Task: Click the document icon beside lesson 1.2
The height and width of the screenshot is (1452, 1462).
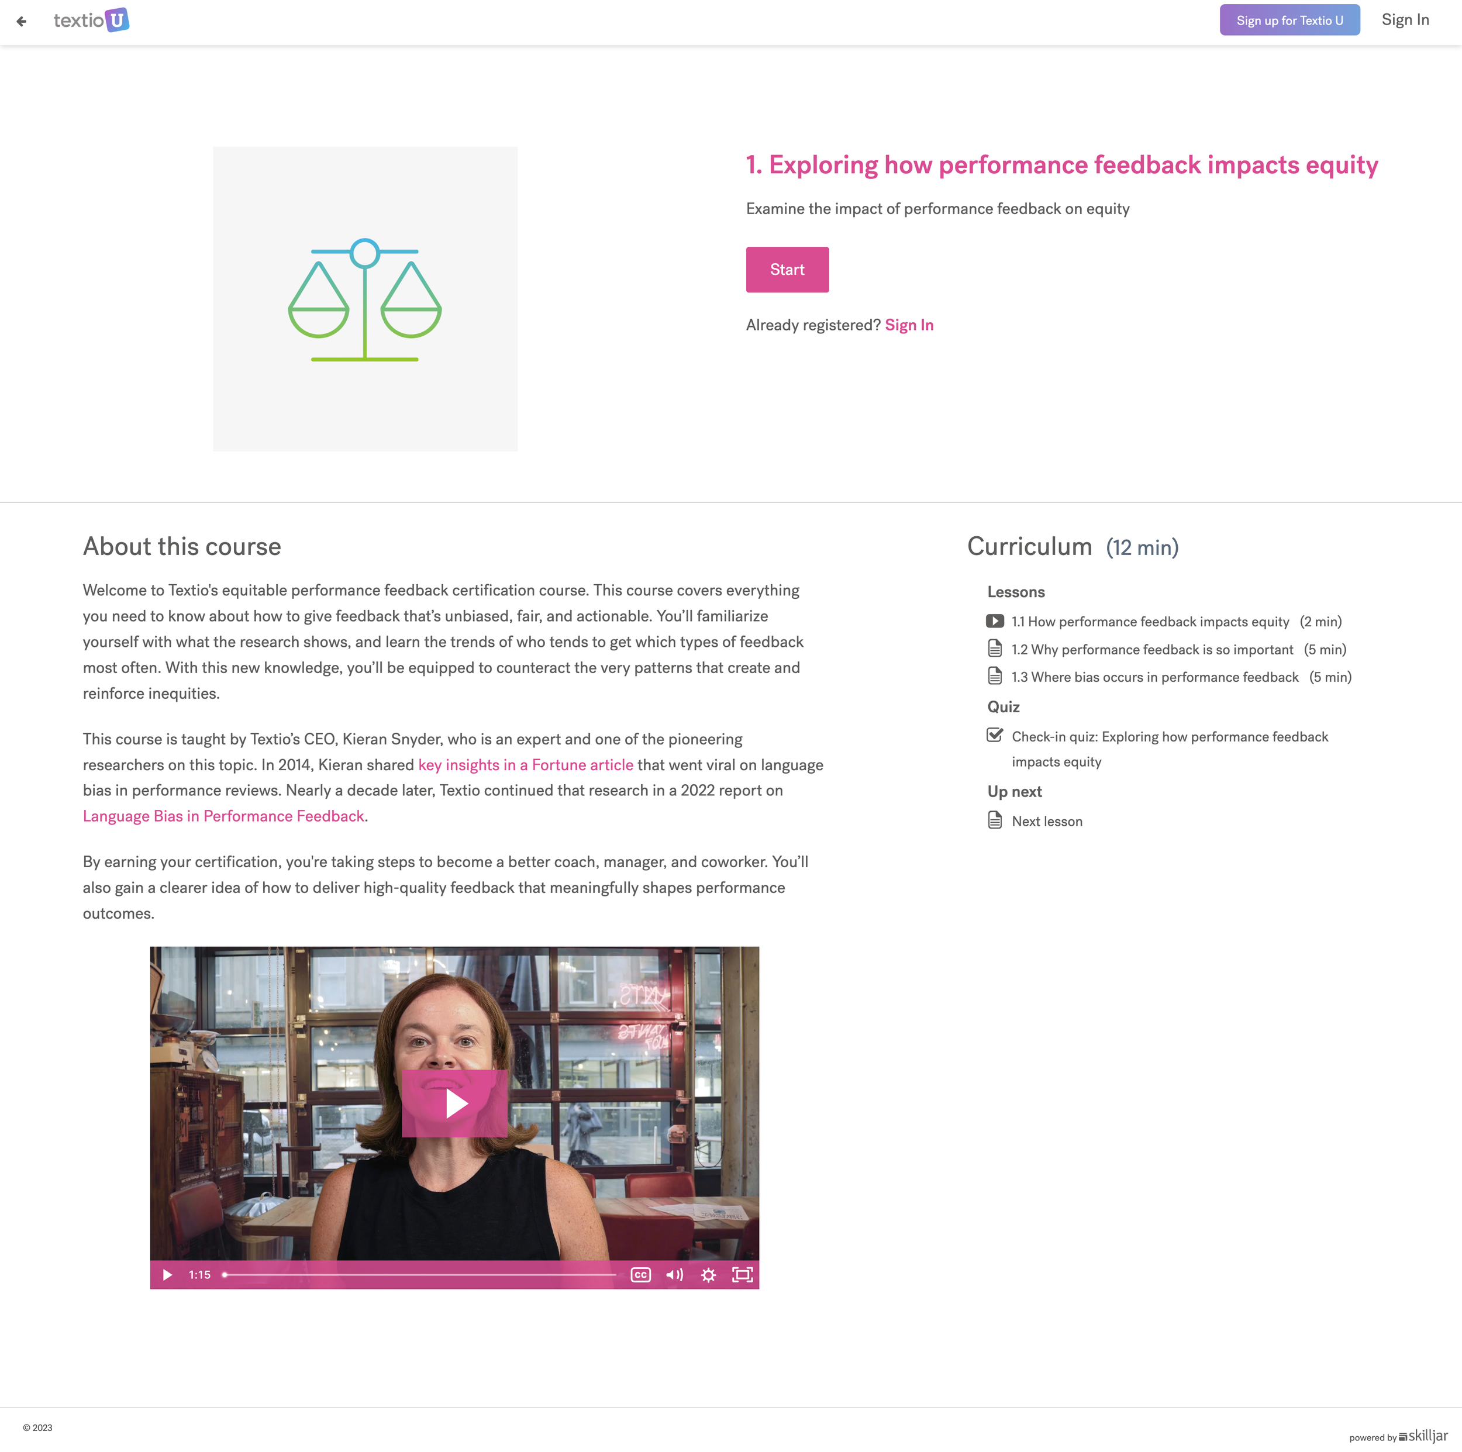Action: pyautogui.click(x=995, y=649)
